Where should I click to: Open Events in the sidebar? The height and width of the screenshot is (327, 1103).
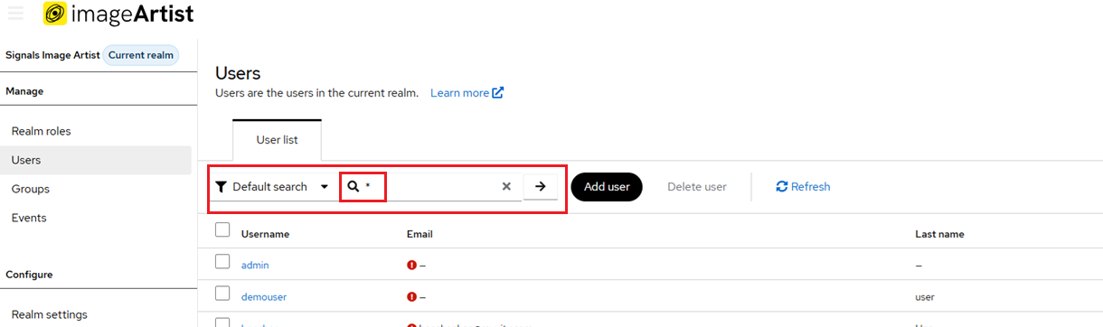29,218
